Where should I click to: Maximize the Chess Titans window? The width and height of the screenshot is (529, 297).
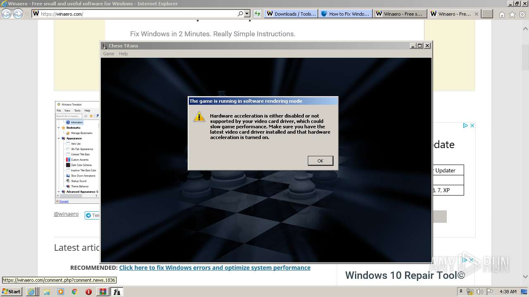click(420, 46)
